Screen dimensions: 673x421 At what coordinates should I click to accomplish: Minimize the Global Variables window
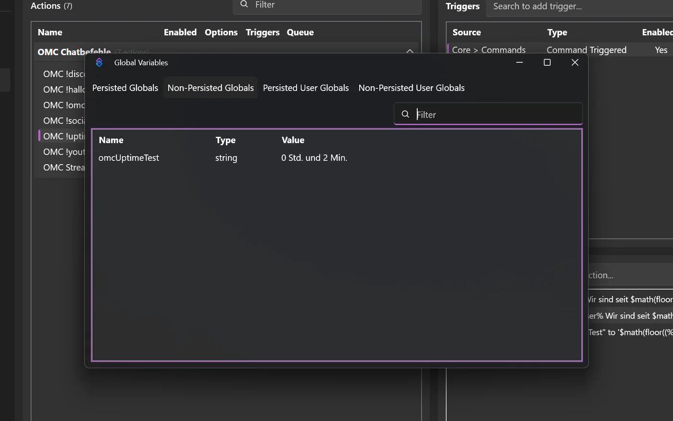(519, 63)
